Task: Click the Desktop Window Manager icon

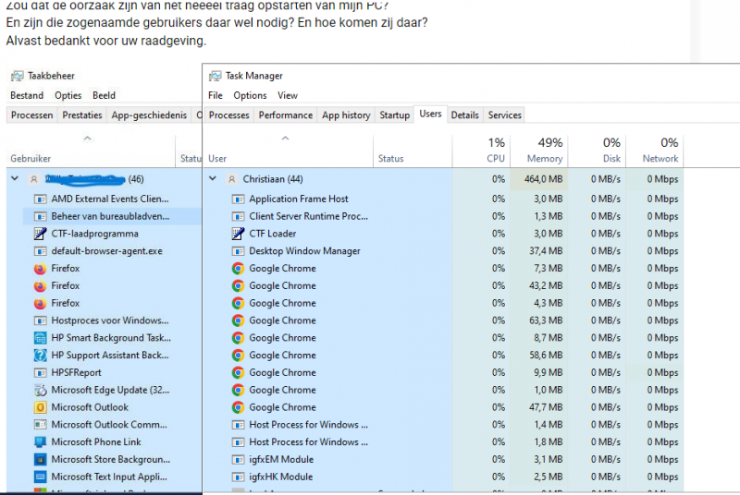Action: click(x=238, y=251)
